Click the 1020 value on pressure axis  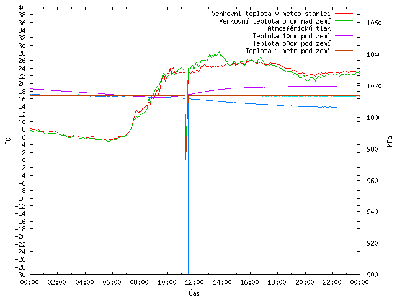[x=374, y=86]
